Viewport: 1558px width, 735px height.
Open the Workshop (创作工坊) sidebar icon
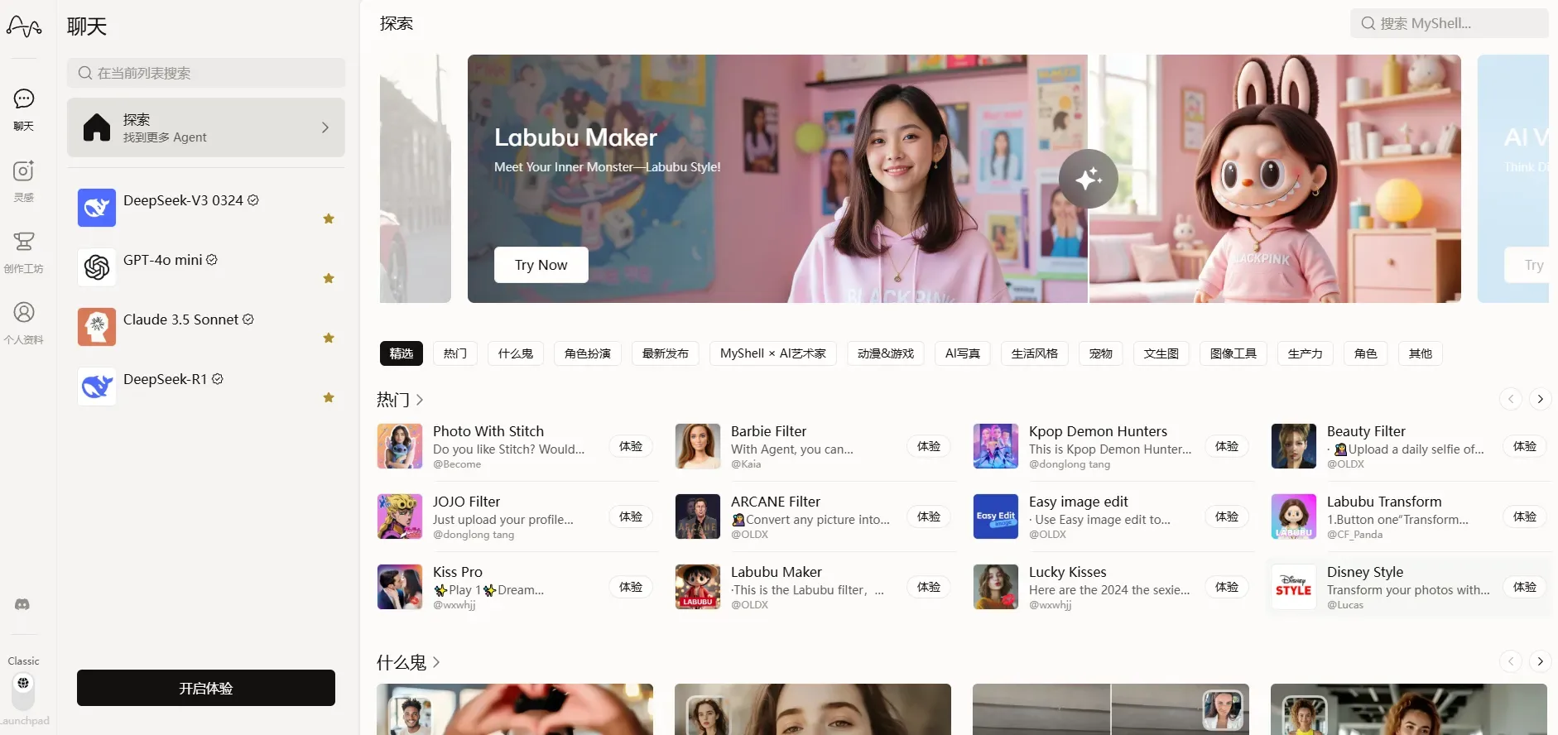point(24,251)
